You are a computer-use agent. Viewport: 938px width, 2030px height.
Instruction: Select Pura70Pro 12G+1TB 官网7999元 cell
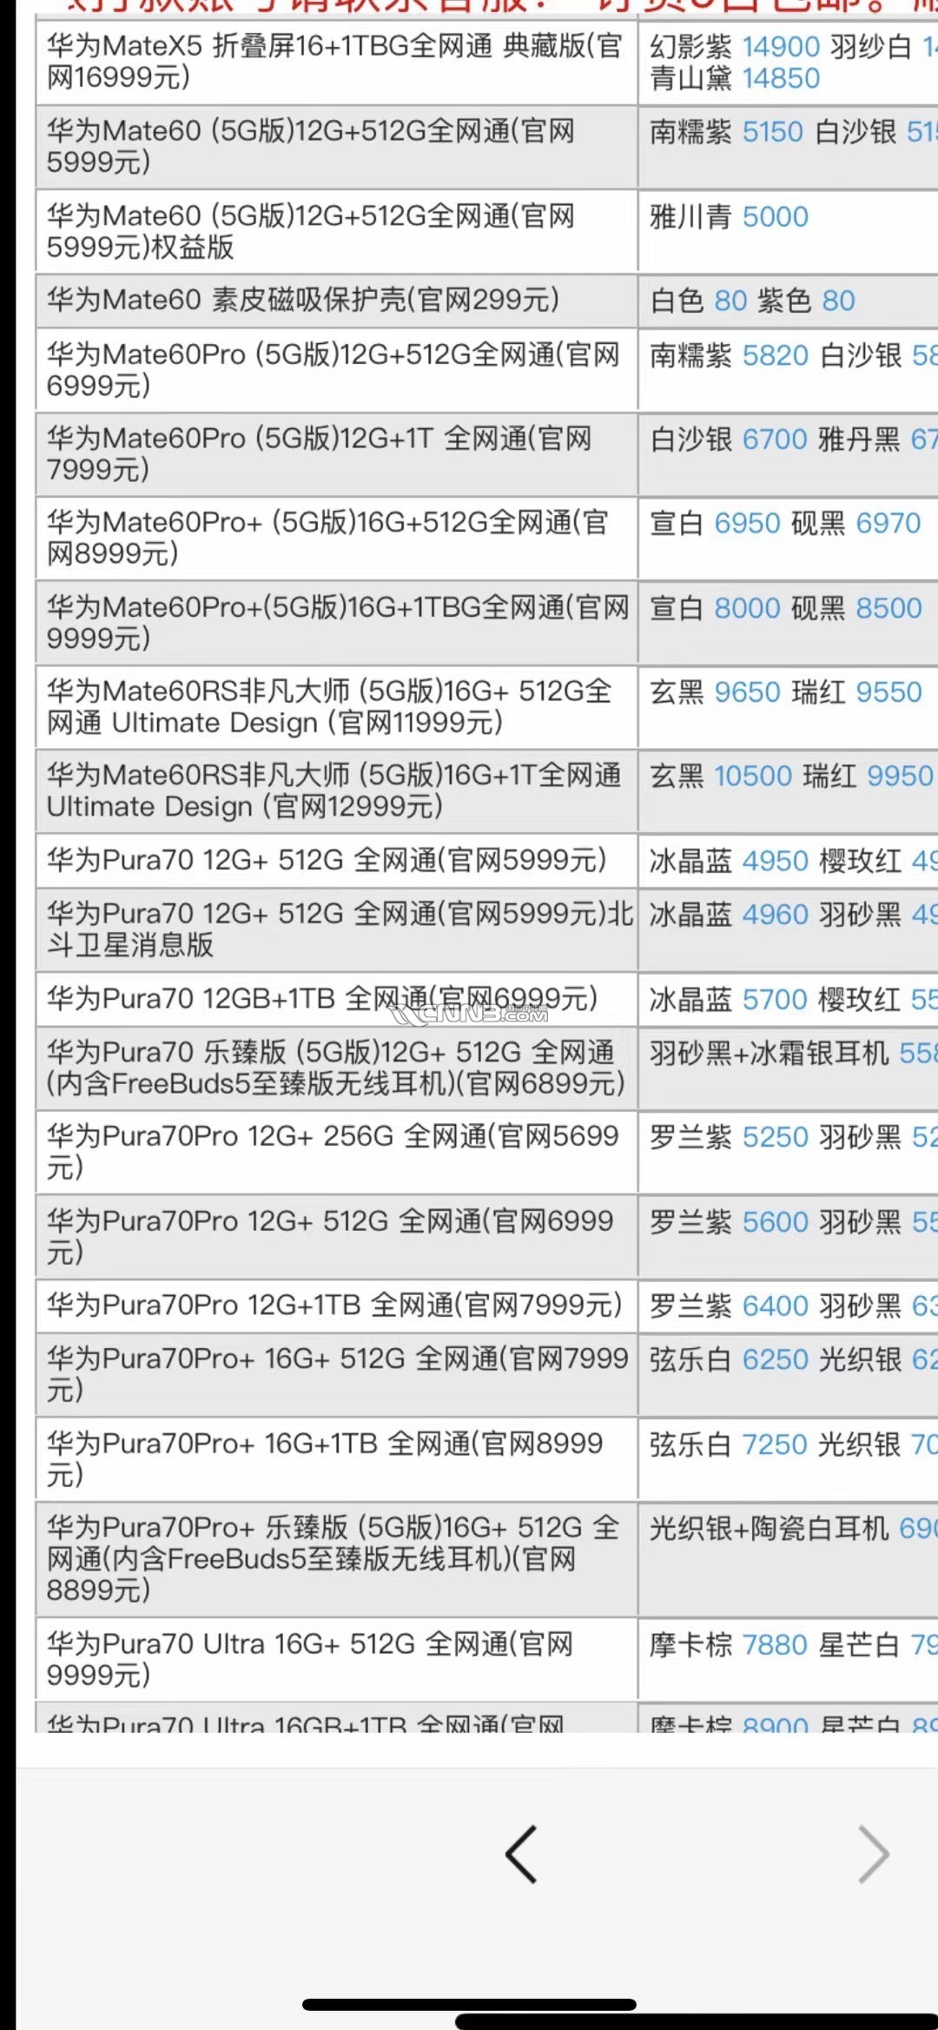pyautogui.click(x=337, y=1306)
